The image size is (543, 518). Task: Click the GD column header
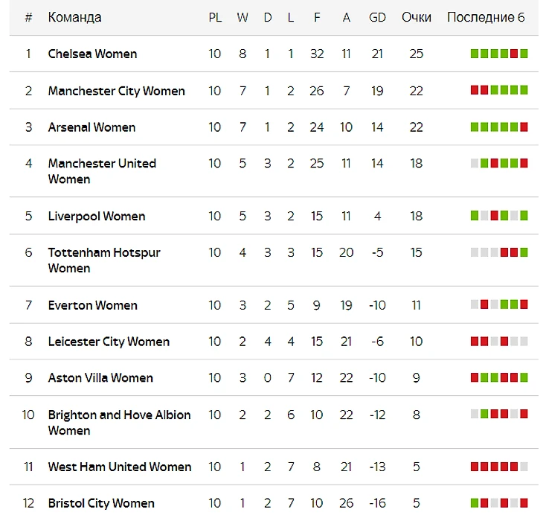click(x=377, y=17)
